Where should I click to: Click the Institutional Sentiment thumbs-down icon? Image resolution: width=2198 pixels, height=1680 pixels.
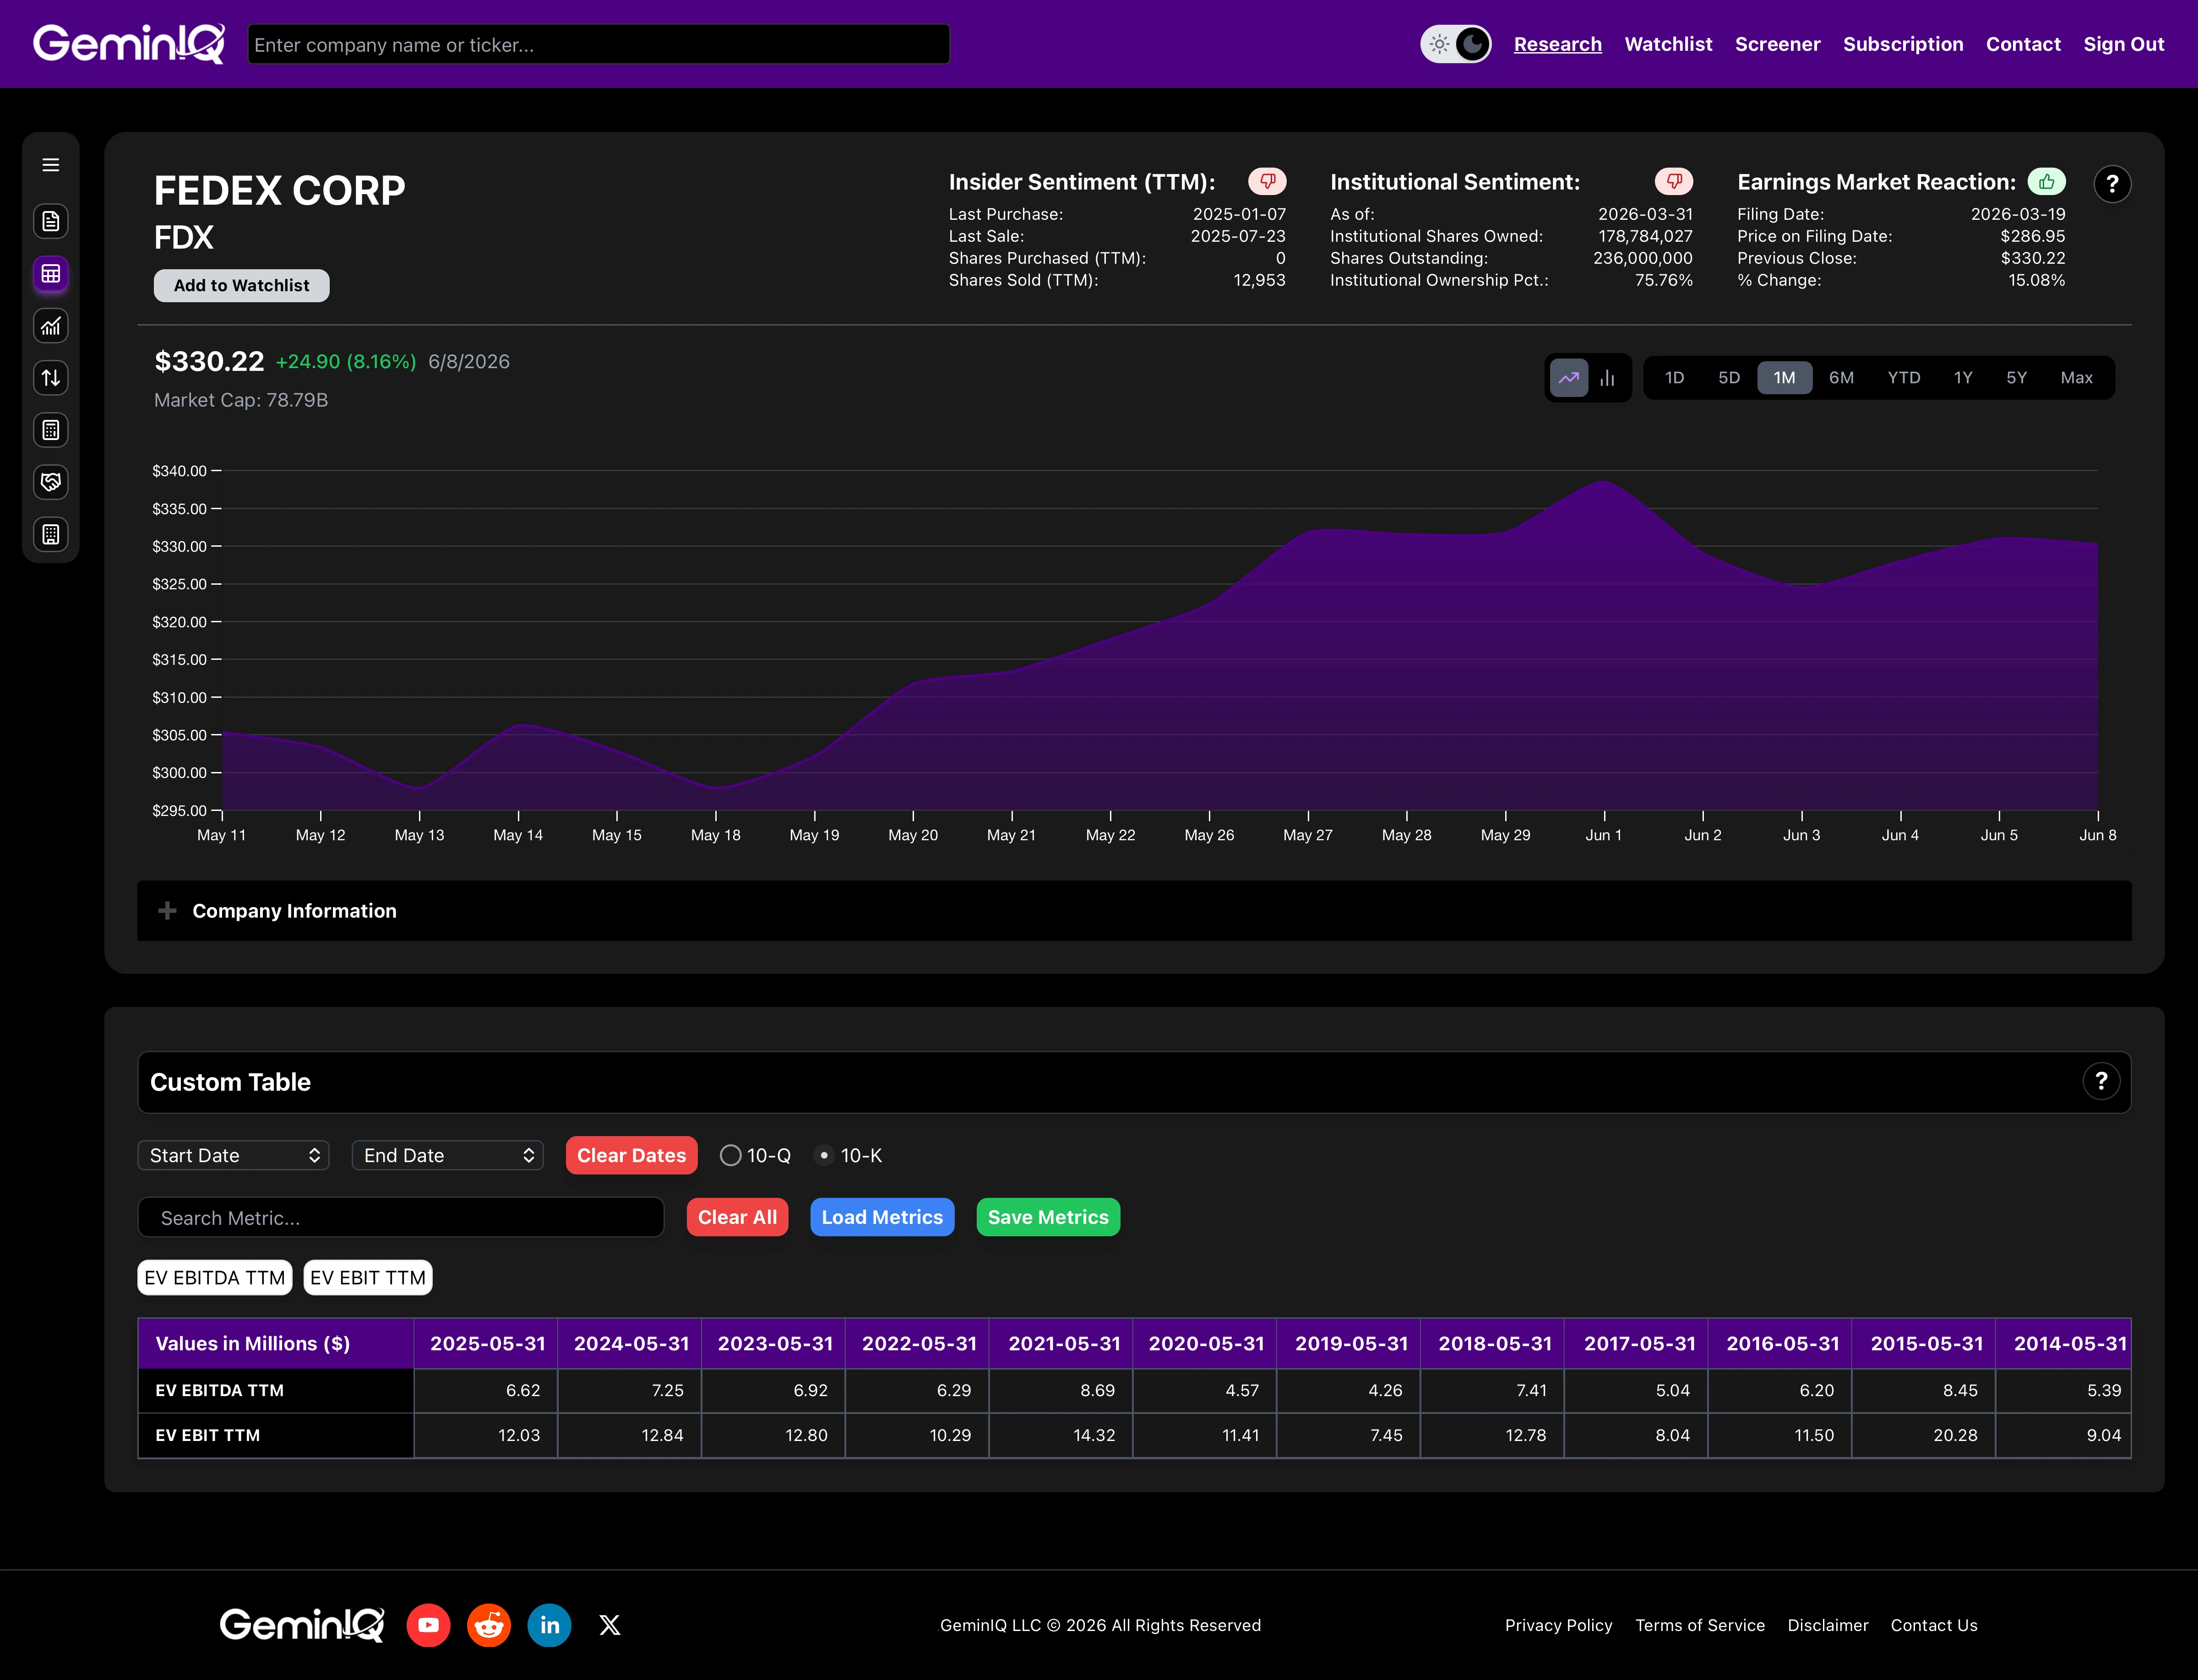click(x=1674, y=181)
